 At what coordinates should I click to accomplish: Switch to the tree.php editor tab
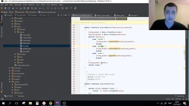134,15
